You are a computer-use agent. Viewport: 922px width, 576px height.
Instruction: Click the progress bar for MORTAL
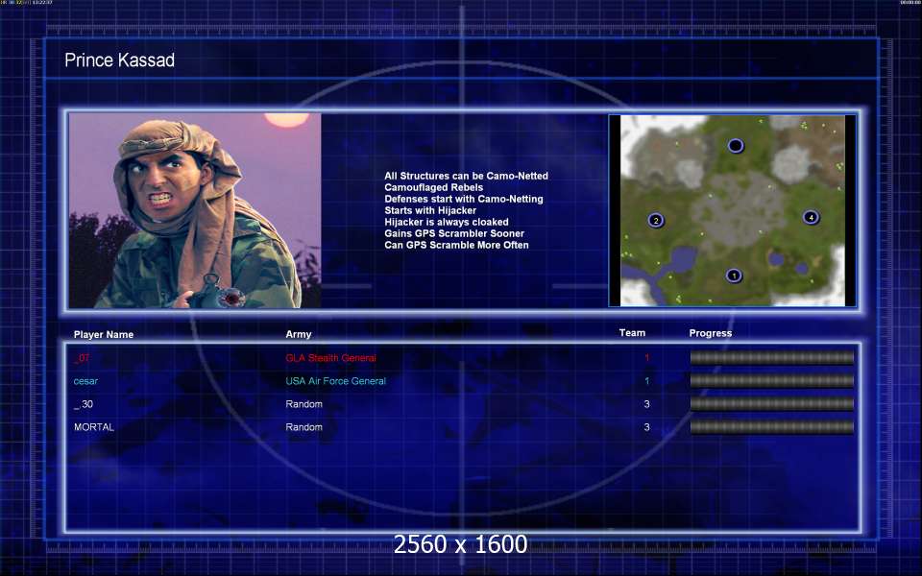point(771,426)
